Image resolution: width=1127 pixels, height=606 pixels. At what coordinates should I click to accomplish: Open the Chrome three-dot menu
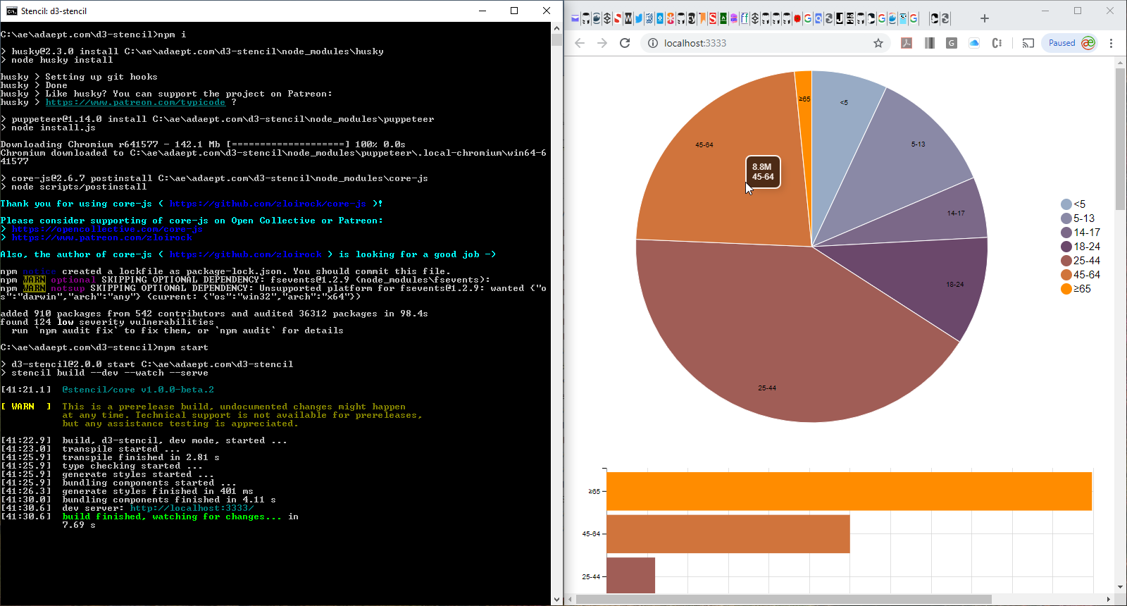click(x=1111, y=43)
